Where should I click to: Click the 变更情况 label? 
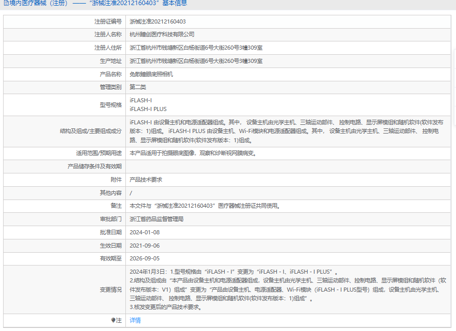111,290
